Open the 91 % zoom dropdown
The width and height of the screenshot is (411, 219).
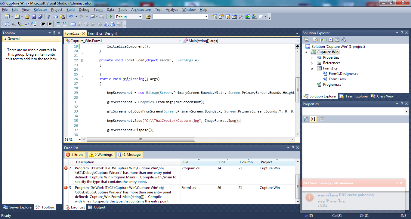(x=80, y=140)
